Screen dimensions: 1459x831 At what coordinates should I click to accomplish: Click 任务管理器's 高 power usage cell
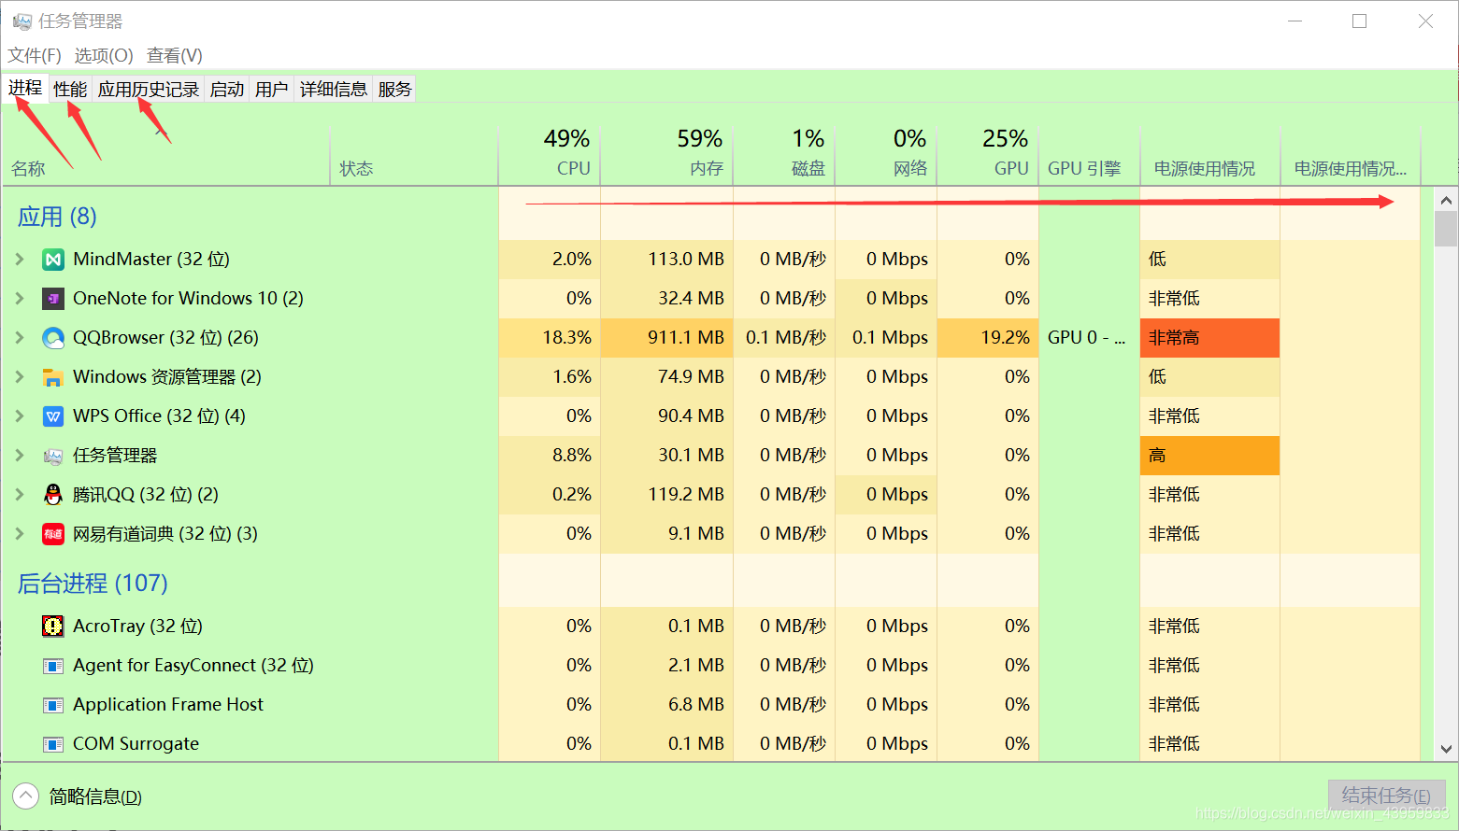click(x=1210, y=456)
